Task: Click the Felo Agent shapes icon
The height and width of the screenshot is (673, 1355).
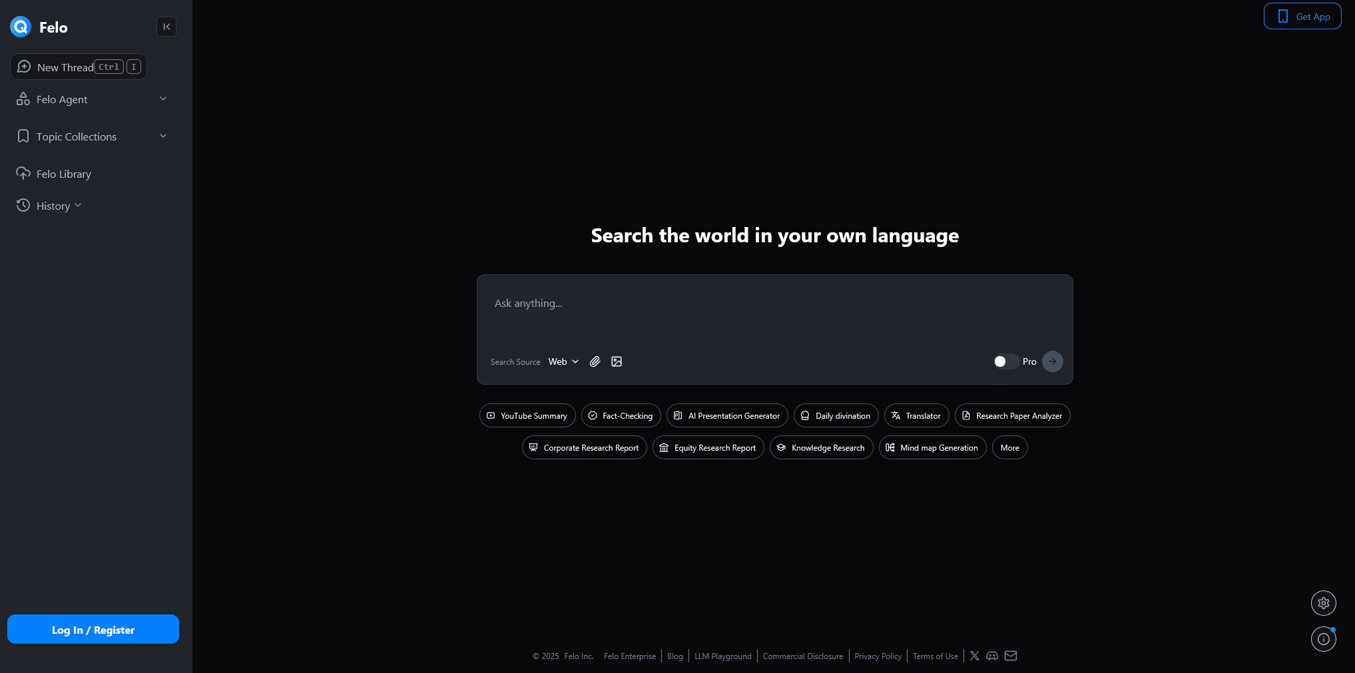Action: [x=23, y=99]
